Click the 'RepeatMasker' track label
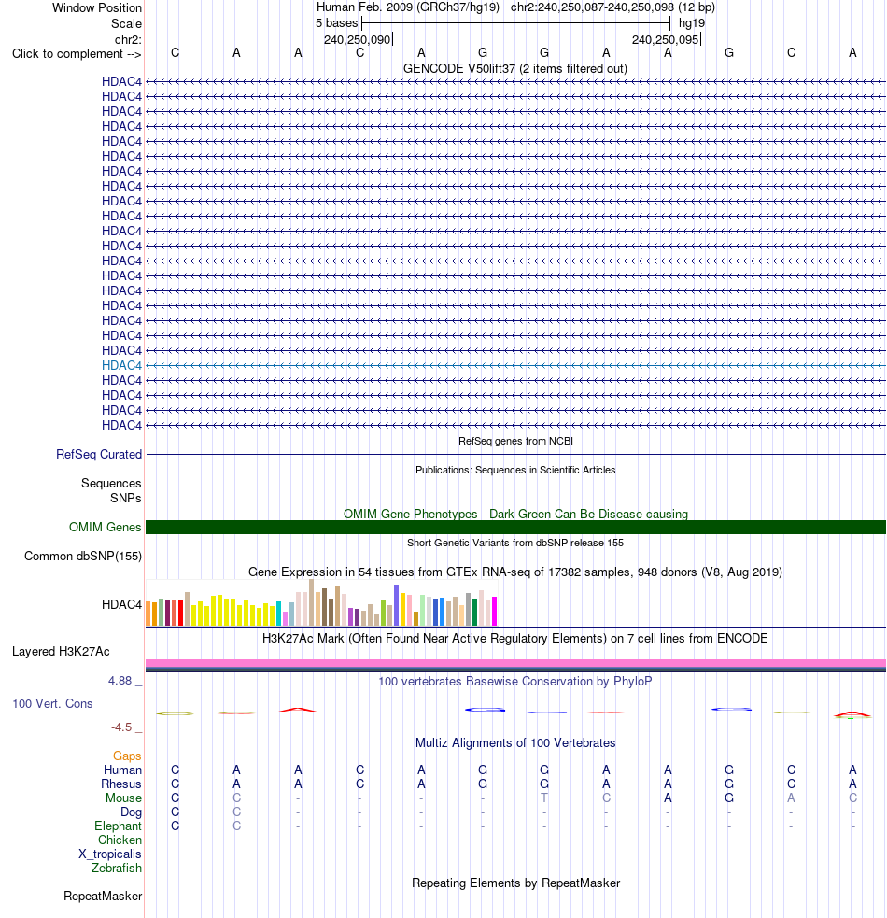The image size is (887, 918). 103,897
